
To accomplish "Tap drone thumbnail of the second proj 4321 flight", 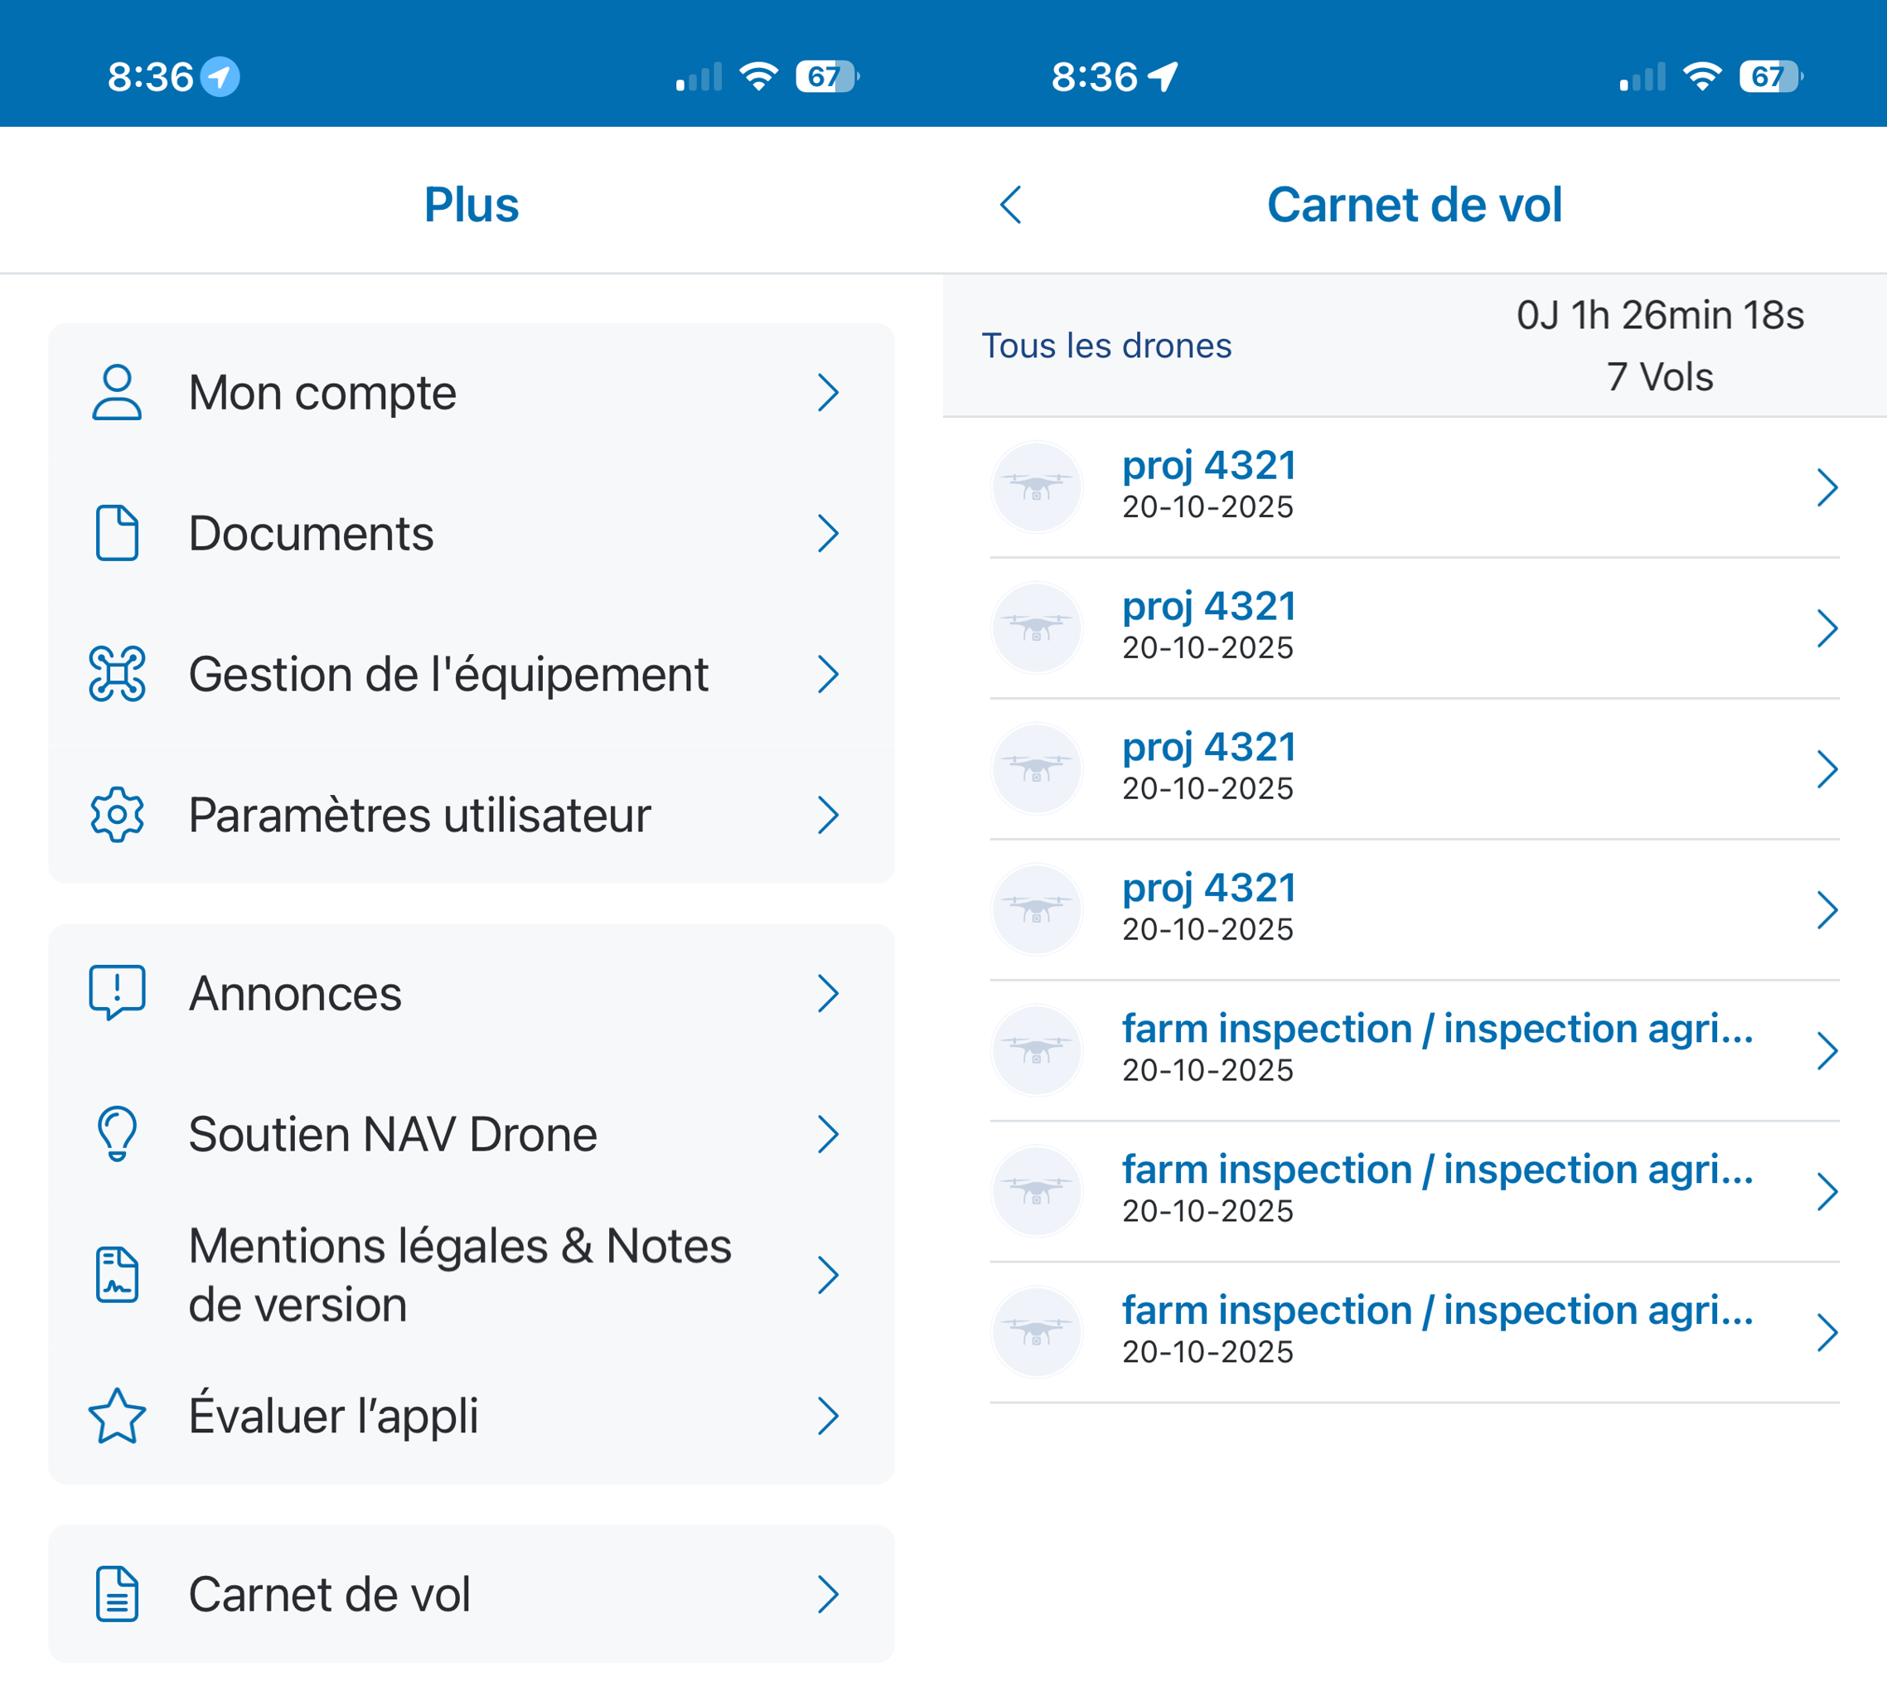I will (x=1037, y=628).
